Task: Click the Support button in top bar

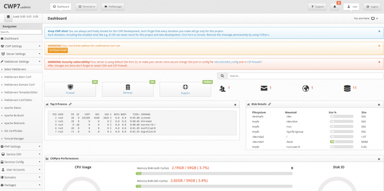Action: point(317,7)
